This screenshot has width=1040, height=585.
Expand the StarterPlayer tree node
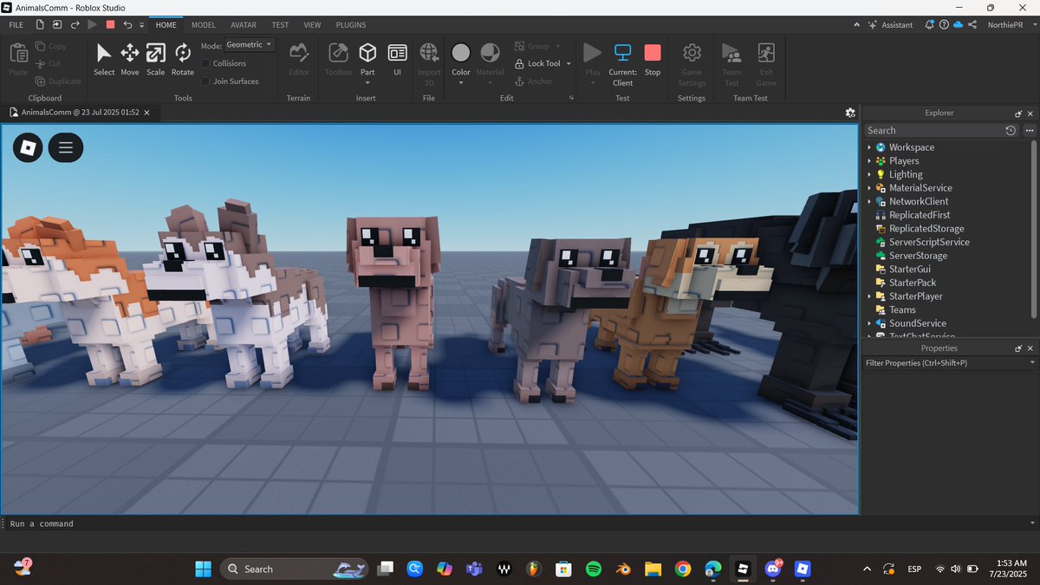click(x=869, y=296)
